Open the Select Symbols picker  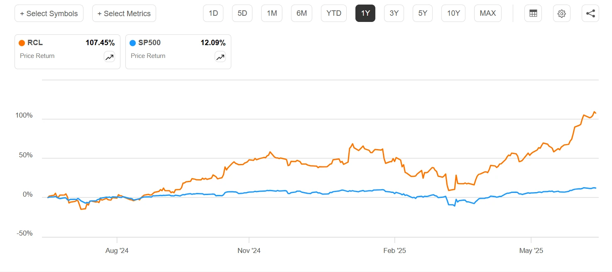tap(49, 13)
